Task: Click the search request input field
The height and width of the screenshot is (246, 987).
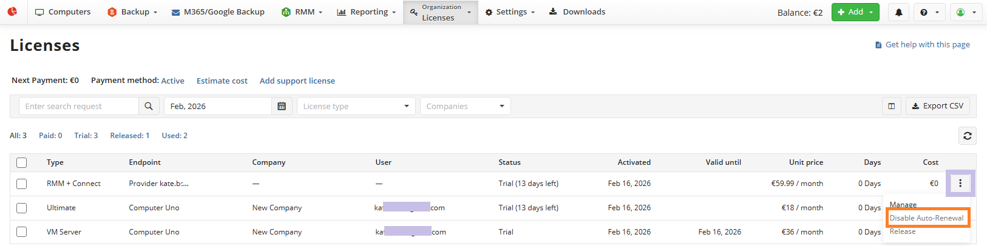Action: click(79, 106)
